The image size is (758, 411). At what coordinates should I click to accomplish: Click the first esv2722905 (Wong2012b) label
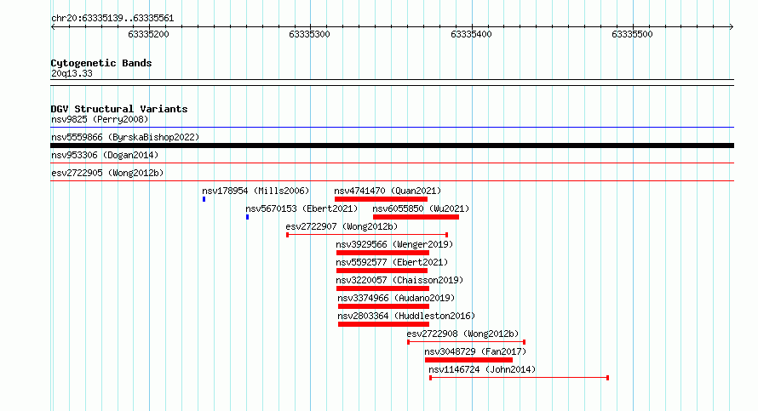click(x=107, y=173)
